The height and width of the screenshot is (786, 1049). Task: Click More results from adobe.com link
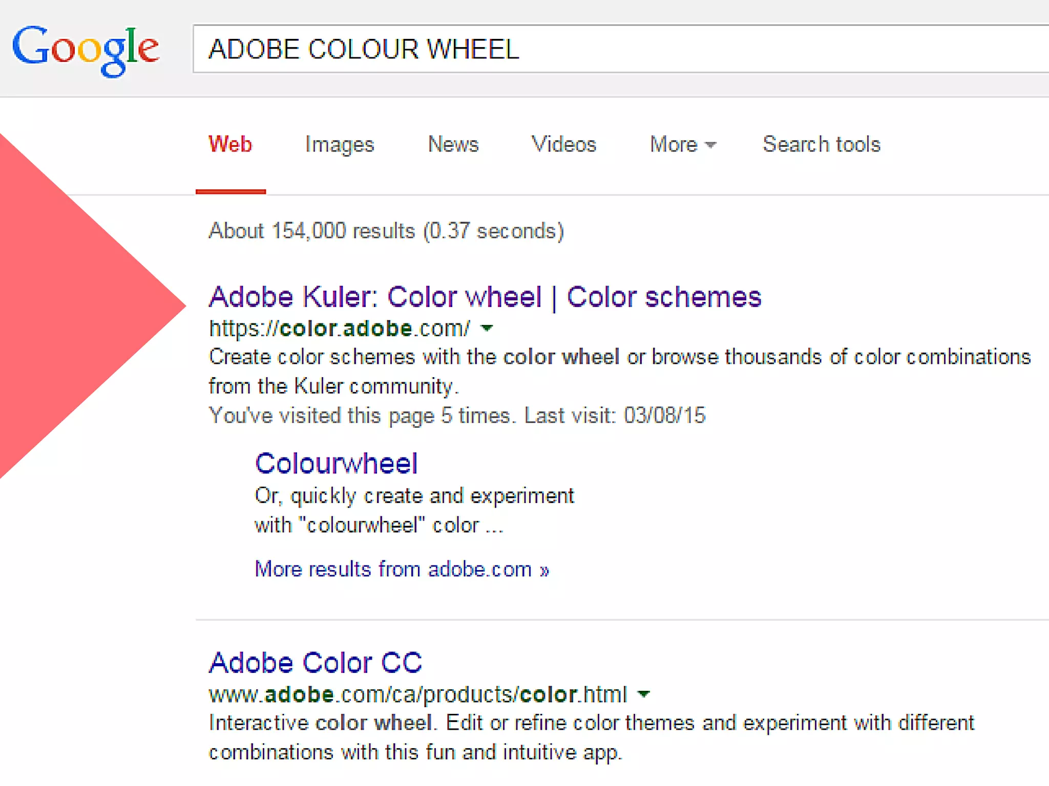click(402, 570)
